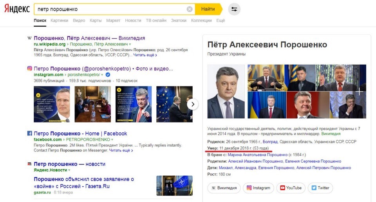Click the Instagram icon beside the Петро Порошенко result
This screenshot has height=202, width=376.
coord(29,69)
